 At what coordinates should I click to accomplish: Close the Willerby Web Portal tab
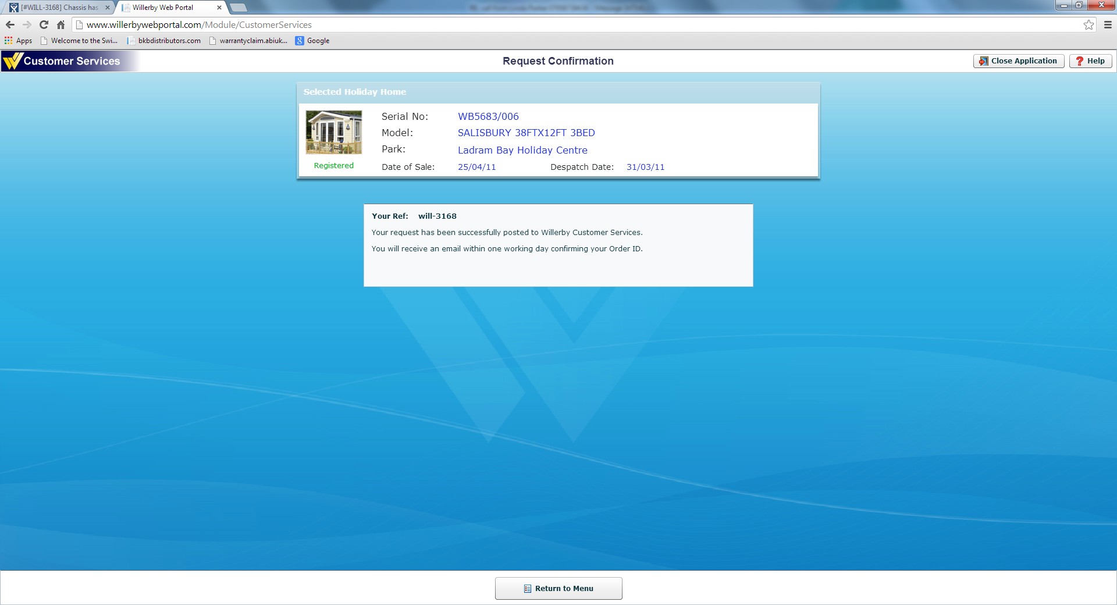coord(219,8)
